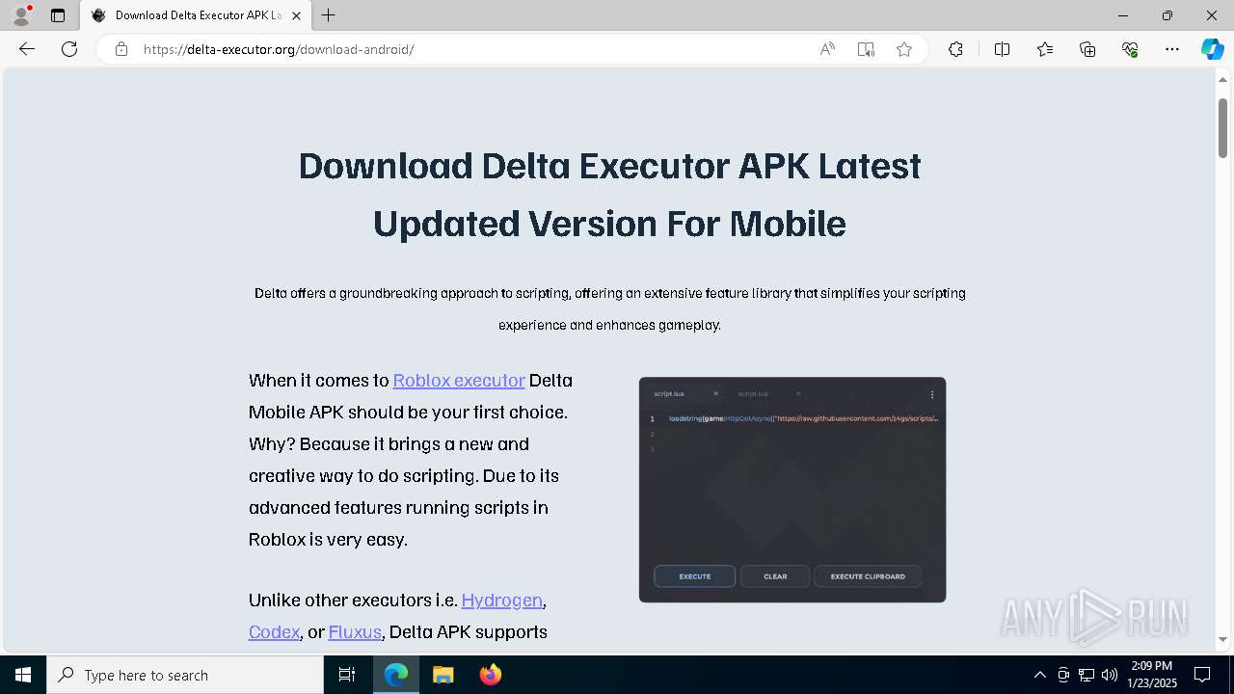Screen dimensions: 1234x694
Task: Open Browser essentials heart icon
Action: tap(1130, 49)
